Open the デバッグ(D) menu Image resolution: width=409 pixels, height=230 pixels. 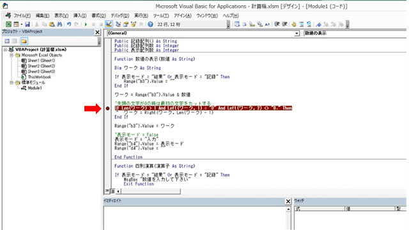click(120, 15)
